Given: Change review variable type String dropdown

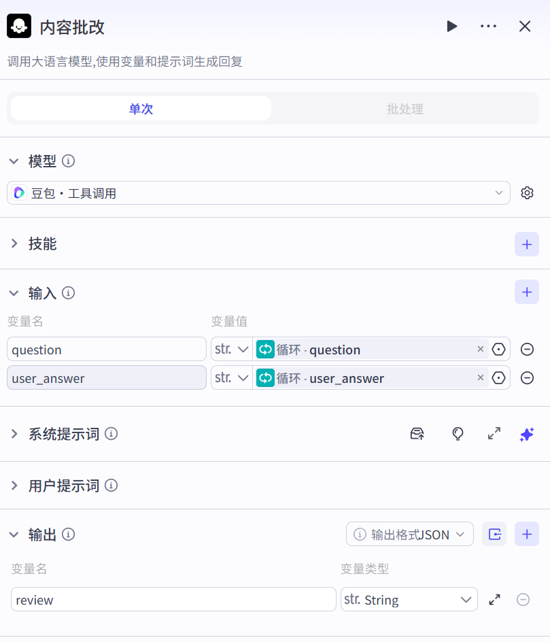Looking at the screenshot, I should 409,600.
